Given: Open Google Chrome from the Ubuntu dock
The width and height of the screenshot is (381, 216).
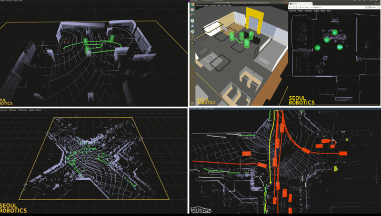Looking at the screenshot, I should pyautogui.click(x=192, y=4).
